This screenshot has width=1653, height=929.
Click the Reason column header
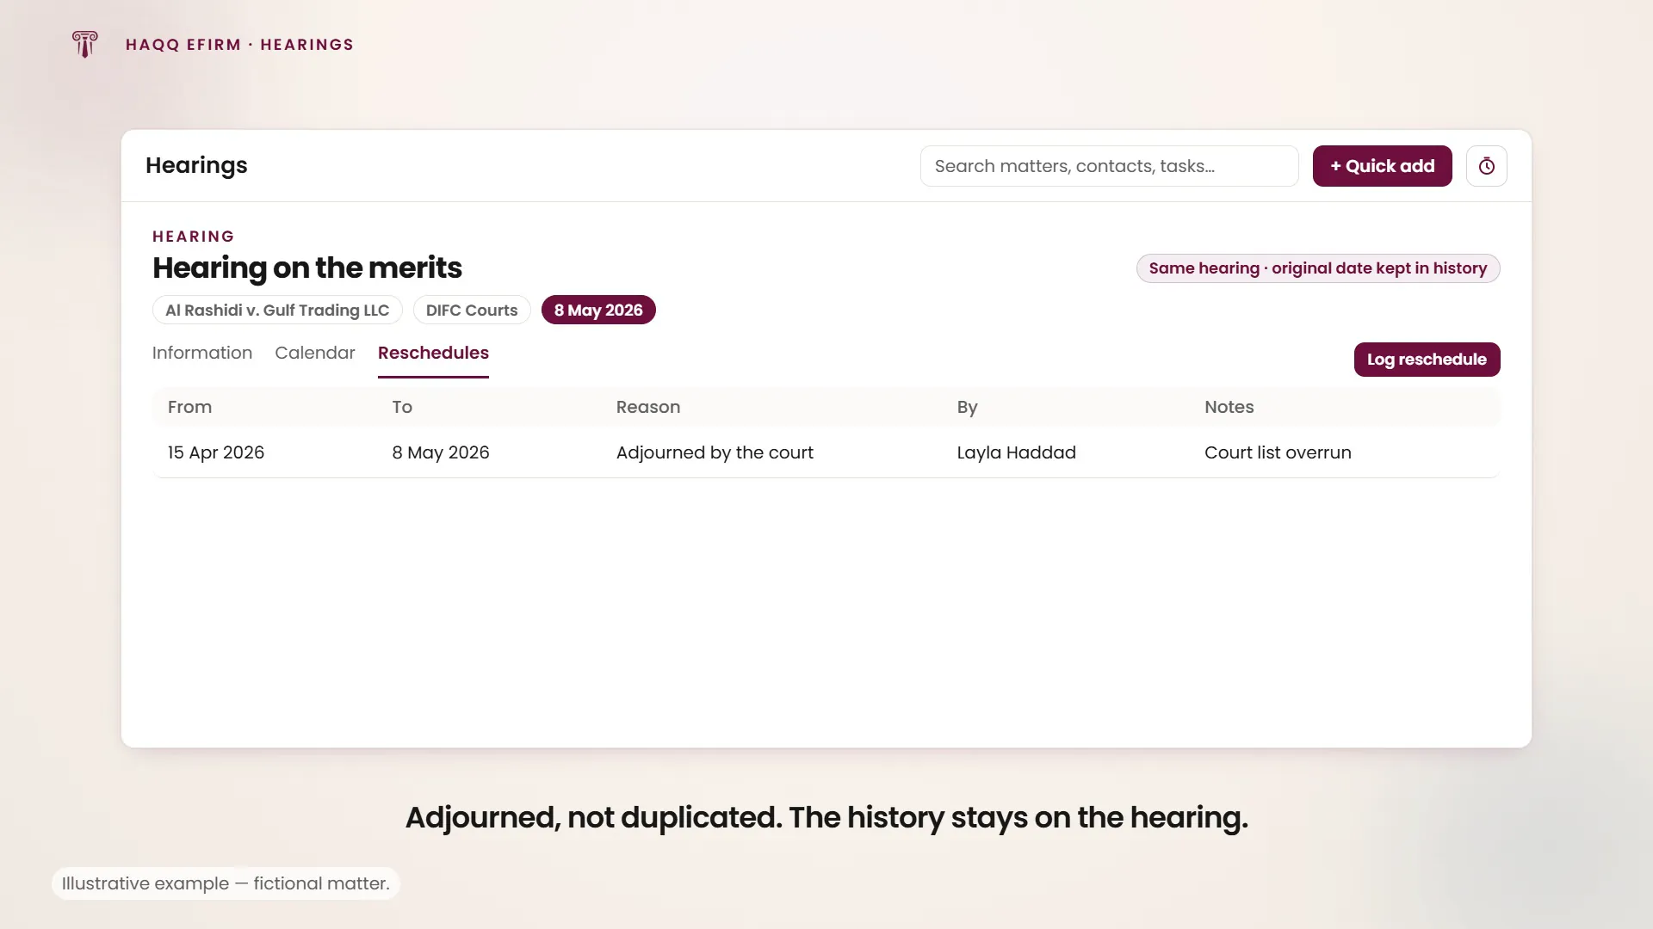[648, 407]
